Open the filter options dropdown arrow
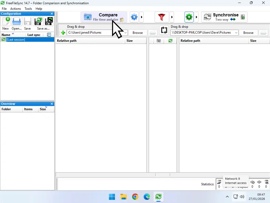 click(x=172, y=17)
